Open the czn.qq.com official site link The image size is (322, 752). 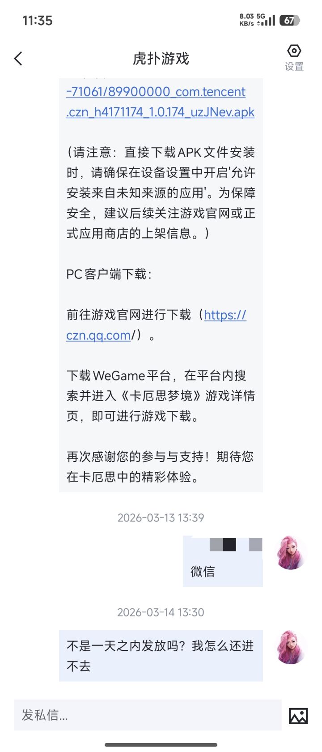[156, 325]
